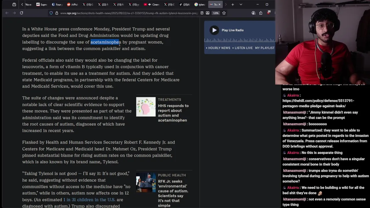This screenshot has height=208, width=370.
Task: Open a new browser tab with the plus icon
Action: [233, 4]
